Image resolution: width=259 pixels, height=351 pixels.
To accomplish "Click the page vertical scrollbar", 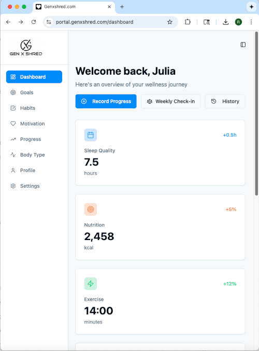I will coord(256,114).
